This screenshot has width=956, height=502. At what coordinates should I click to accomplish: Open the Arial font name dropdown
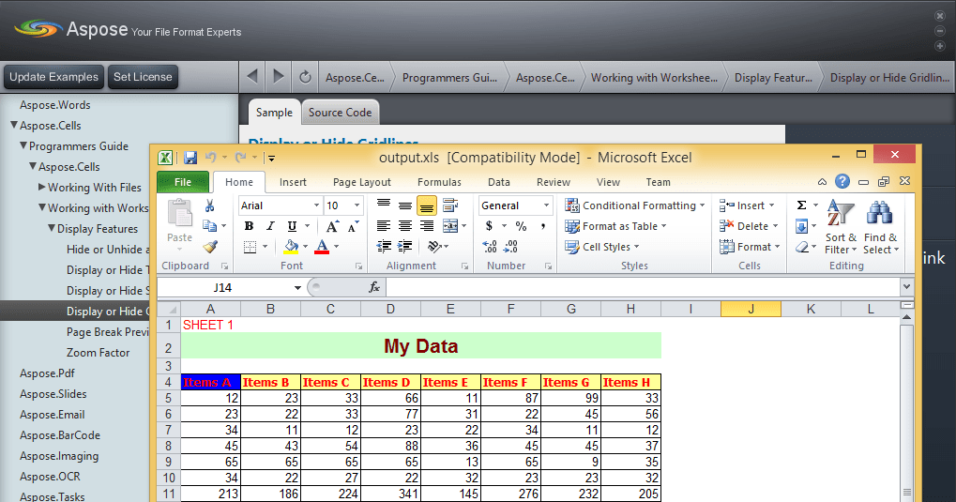pyautogui.click(x=316, y=205)
